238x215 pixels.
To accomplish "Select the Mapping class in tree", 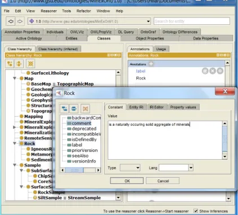I will (32, 116).
